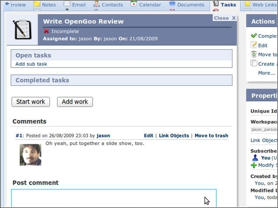
Task: Click the Email envelope icon
Action: (x=67, y=4)
